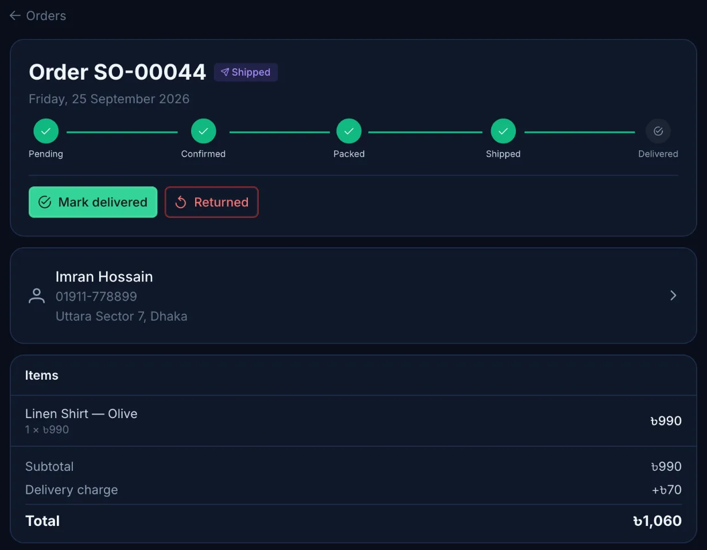
Task: Go back to Orders list
Action: [38, 15]
